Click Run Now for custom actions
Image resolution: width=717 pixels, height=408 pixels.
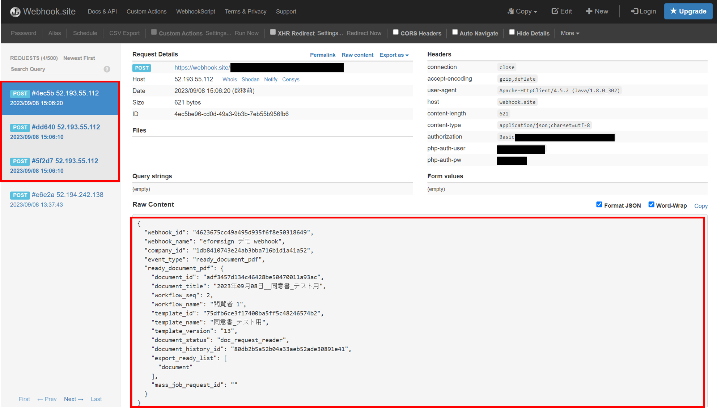[x=247, y=33]
